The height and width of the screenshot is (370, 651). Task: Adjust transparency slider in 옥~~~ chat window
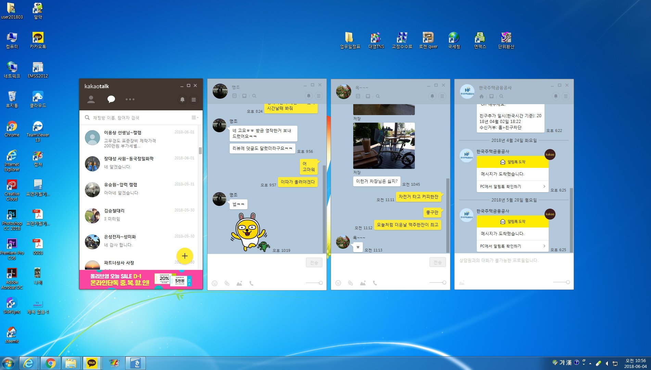click(438, 282)
